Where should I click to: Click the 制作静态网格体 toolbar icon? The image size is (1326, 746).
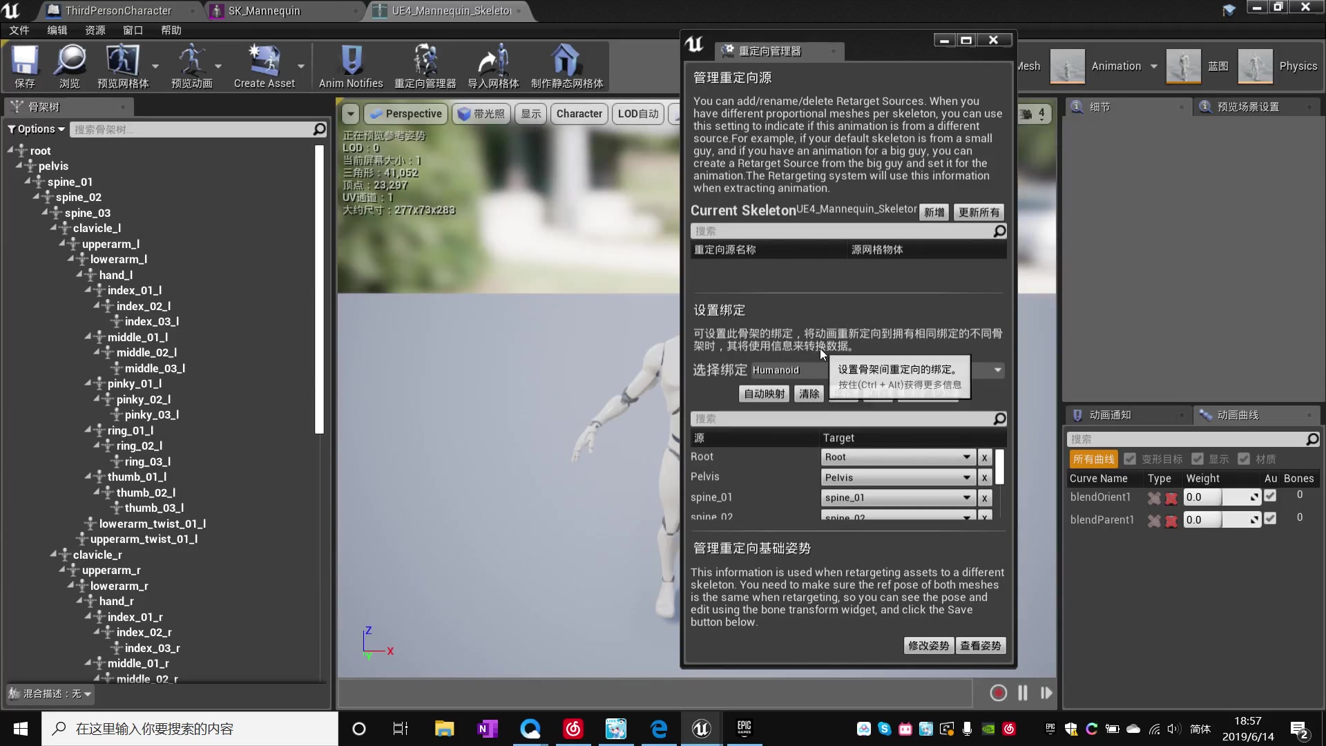pyautogui.click(x=566, y=66)
